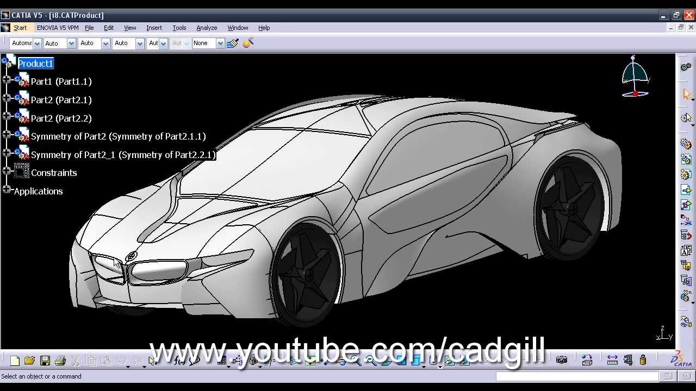Click the Product document-gear icon in right toolbar
696x391 pixels.
[686, 159]
